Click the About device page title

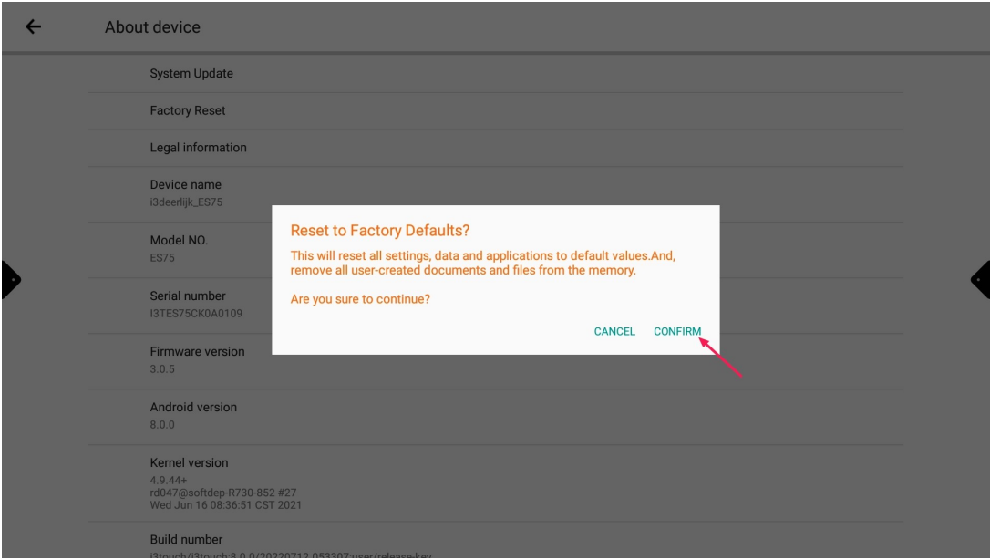point(152,27)
